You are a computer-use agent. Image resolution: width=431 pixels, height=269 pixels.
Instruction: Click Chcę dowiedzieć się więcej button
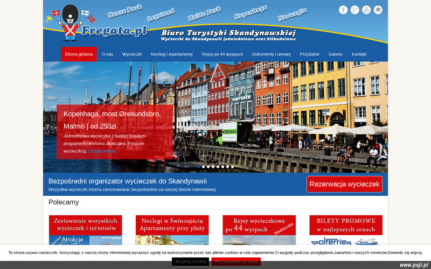click(236, 261)
